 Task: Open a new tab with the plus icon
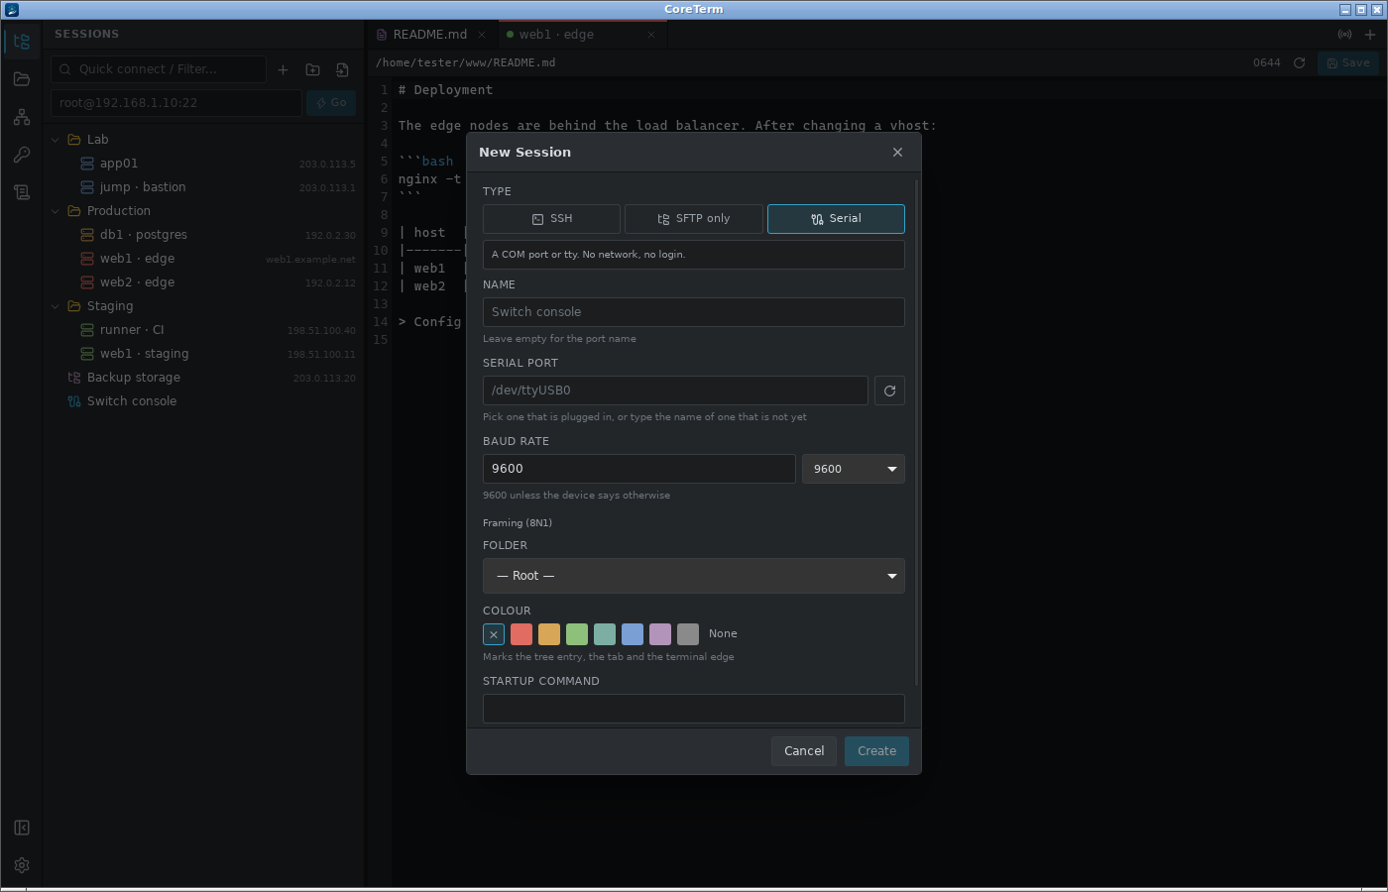(1370, 34)
